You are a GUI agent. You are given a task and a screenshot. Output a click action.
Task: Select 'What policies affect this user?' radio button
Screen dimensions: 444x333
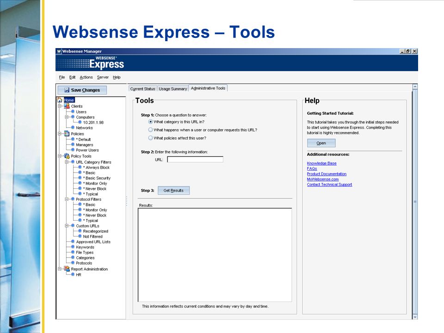point(150,138)
